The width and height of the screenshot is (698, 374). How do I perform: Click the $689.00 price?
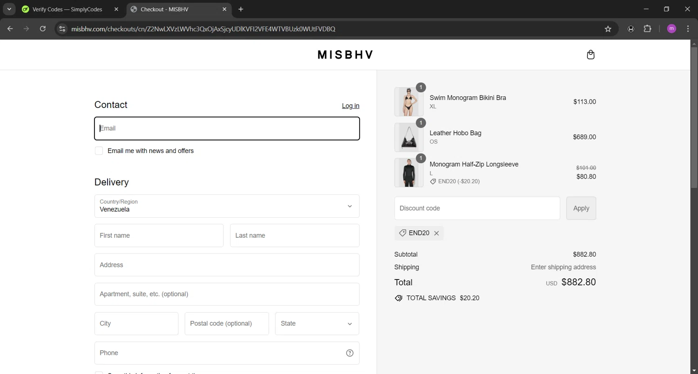click(584, 137)
